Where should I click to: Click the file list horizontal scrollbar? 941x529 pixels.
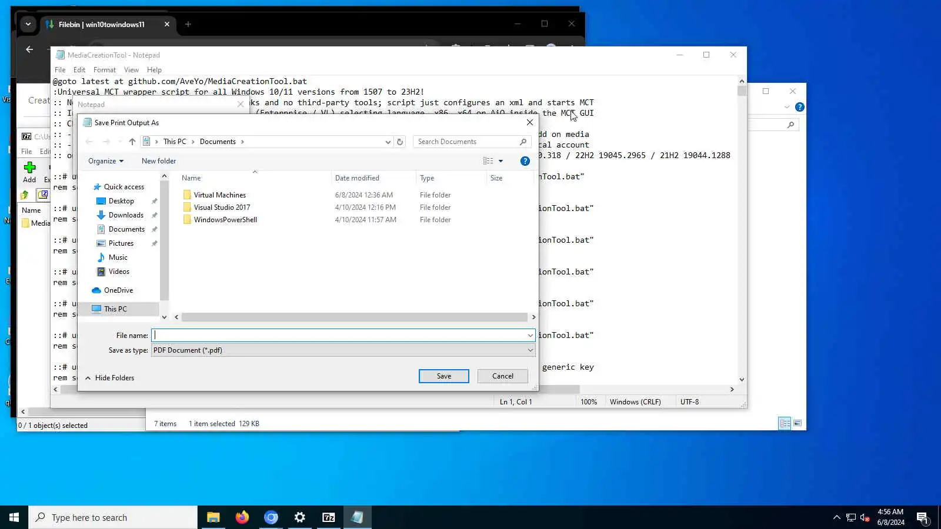(355, 317)
